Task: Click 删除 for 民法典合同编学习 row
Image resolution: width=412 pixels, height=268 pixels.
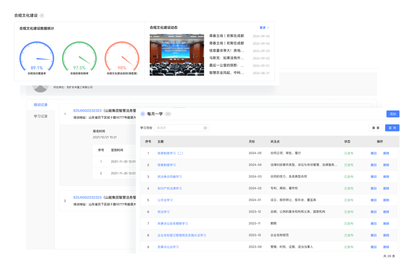Action: pos(386,177)
